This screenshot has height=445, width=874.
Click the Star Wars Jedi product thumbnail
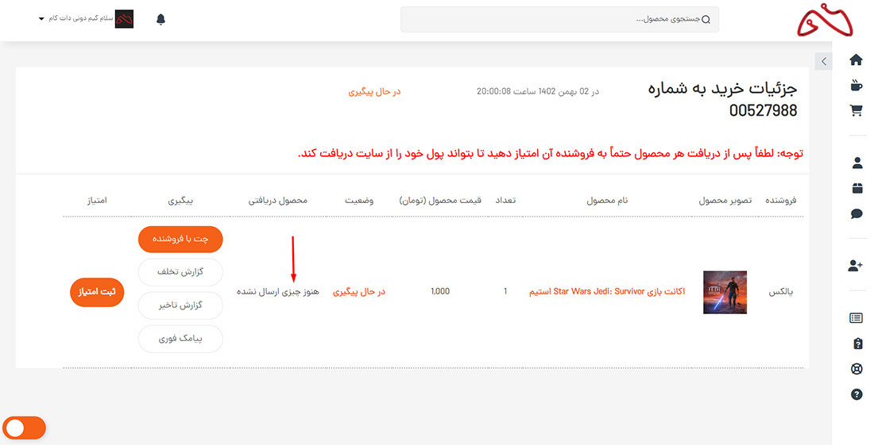point(725,292)
